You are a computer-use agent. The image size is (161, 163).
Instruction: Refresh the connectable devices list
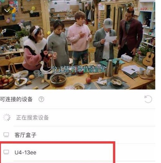click(148, 99)
